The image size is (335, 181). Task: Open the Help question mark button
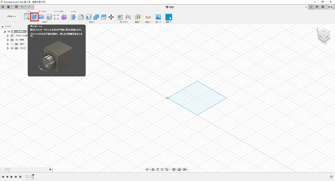click(x=322, y=7)
